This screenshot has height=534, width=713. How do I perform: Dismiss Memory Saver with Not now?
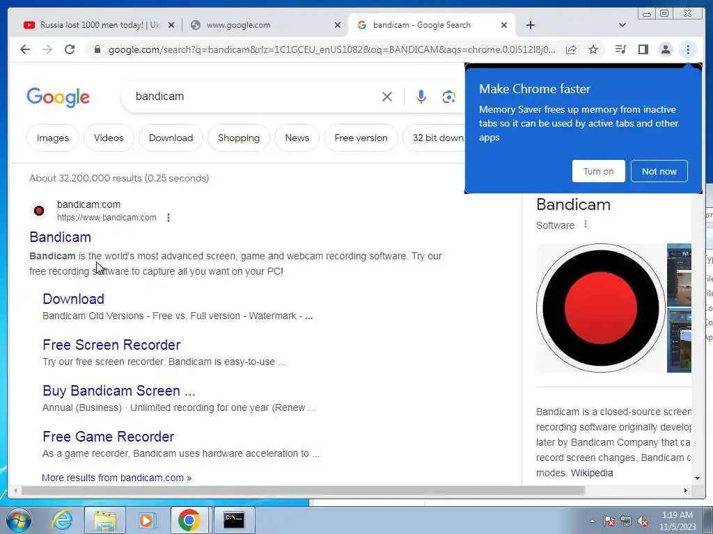point(659,171)
